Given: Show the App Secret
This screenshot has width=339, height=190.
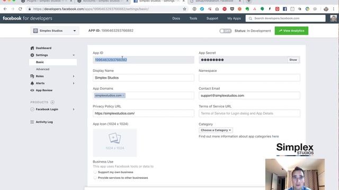Looking at the screenshot, I should [293, 60].
